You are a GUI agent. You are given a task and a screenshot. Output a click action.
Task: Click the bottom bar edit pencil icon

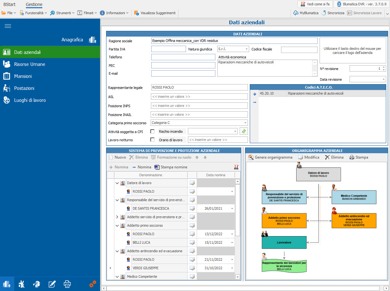pyautogui.click(x=52, y=284)
